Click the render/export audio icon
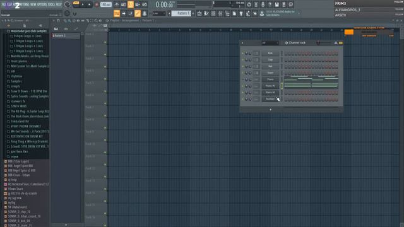 pos(283,4)
